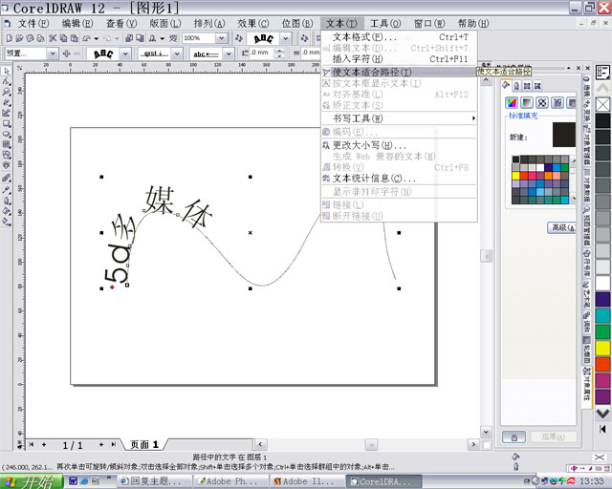Choose the texture fill type button
This screenshot has width=612, height=489.
pos(557,102)
